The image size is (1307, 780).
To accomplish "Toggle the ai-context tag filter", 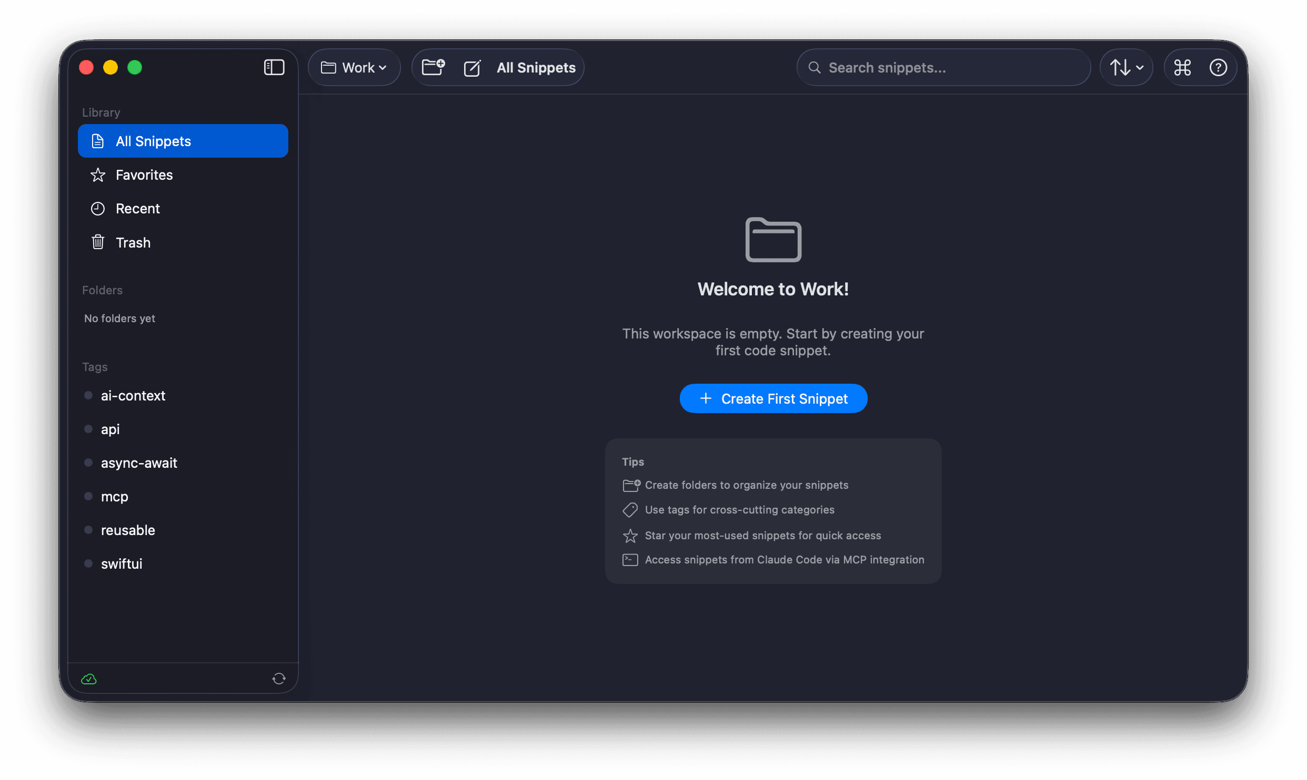I will click(x=133, y=396).
